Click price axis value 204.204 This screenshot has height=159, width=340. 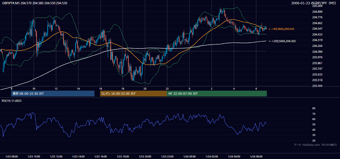point(317,46)
